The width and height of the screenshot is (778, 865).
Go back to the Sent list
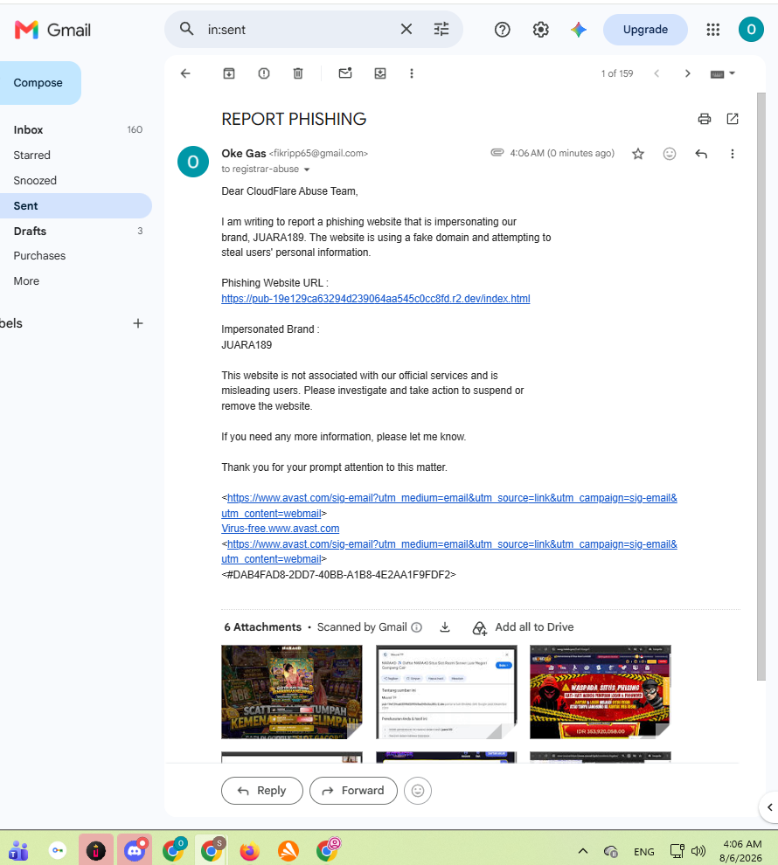tap(185, 73)
